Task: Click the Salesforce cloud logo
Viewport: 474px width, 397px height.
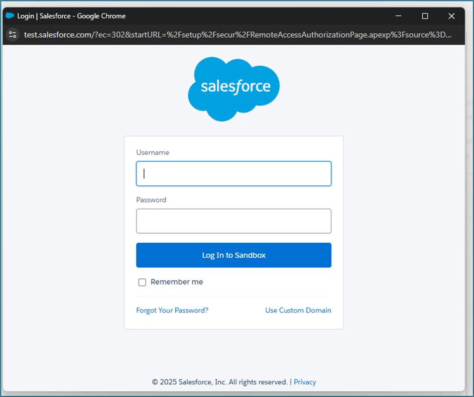Action: [x=233, y=89]
